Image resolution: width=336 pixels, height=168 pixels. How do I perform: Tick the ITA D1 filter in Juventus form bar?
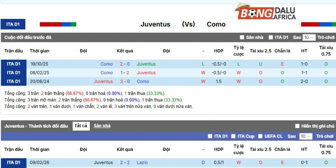click(210, 136)
